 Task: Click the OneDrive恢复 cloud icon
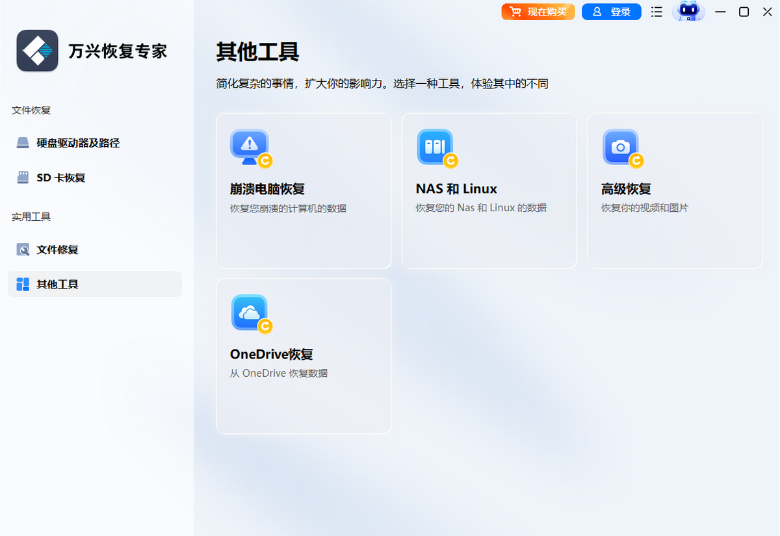coord(250,313)
